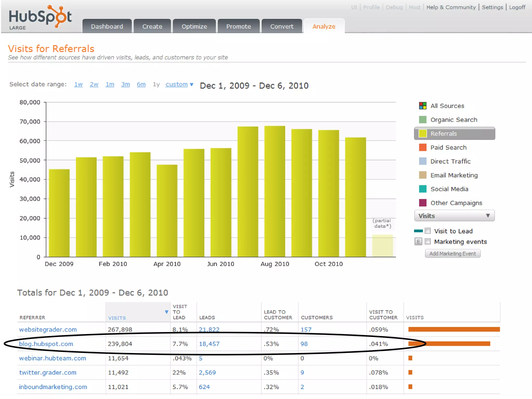Screen dimensions: 532x399
Task: Click the Add Marketing Event button
Action: (453, 254)
